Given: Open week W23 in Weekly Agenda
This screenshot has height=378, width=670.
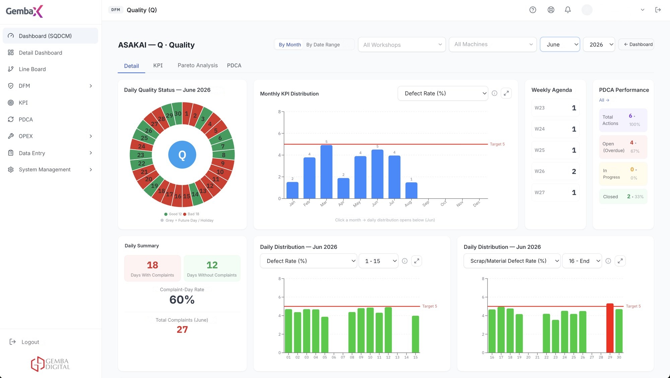Looking at the screenshot, I should pos(555,108).
